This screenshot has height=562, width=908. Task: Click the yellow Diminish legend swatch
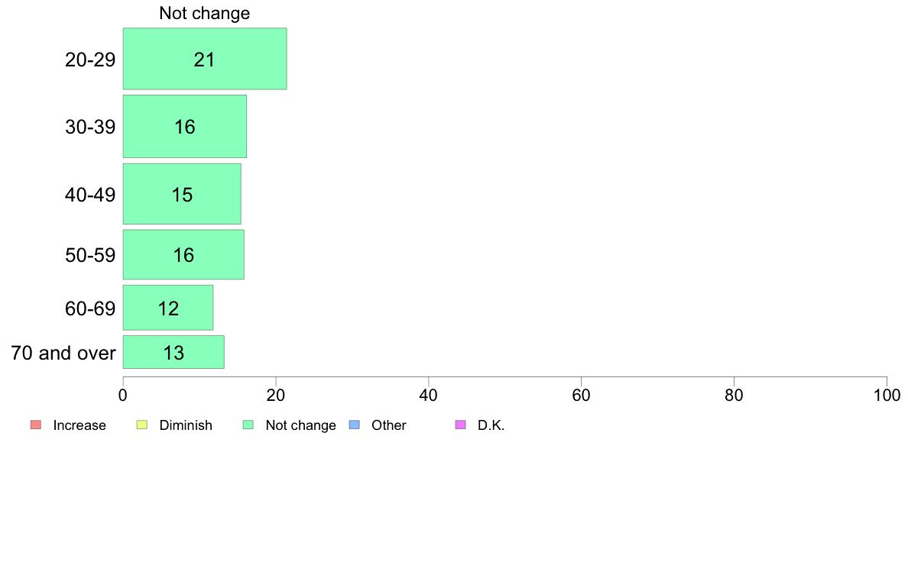click(142, 425)
